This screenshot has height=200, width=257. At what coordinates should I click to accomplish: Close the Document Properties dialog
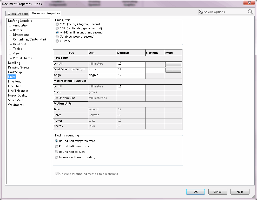tap(249, 3)
